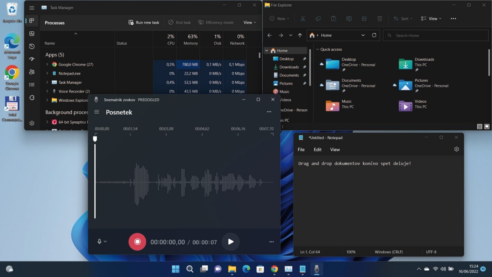This screenshot has width=492, height=277.
Task: Open the Startup apps page in Task Manager
Action: point(32,59)
